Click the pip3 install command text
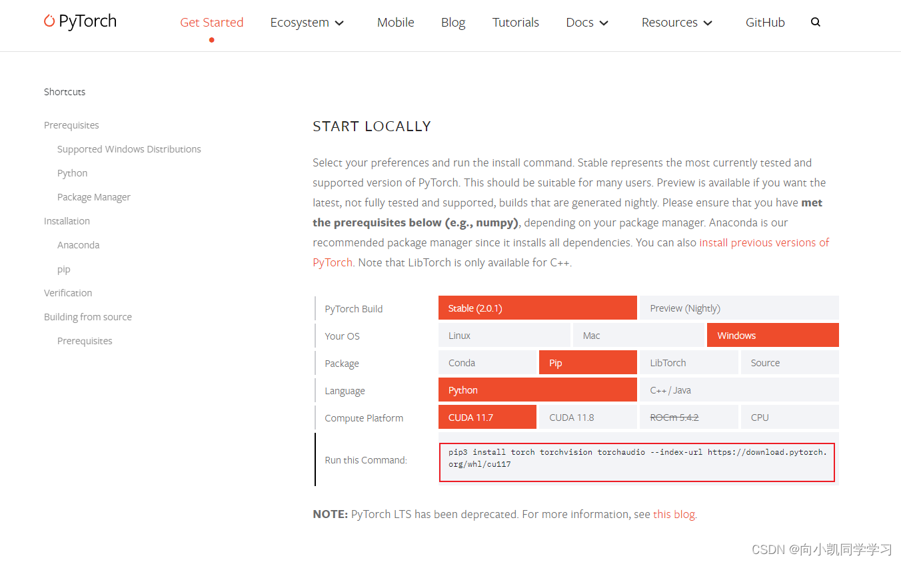Image resolution: width=901 pixels, height=562 pixels. pyautogui.click(x=637, y=458)
